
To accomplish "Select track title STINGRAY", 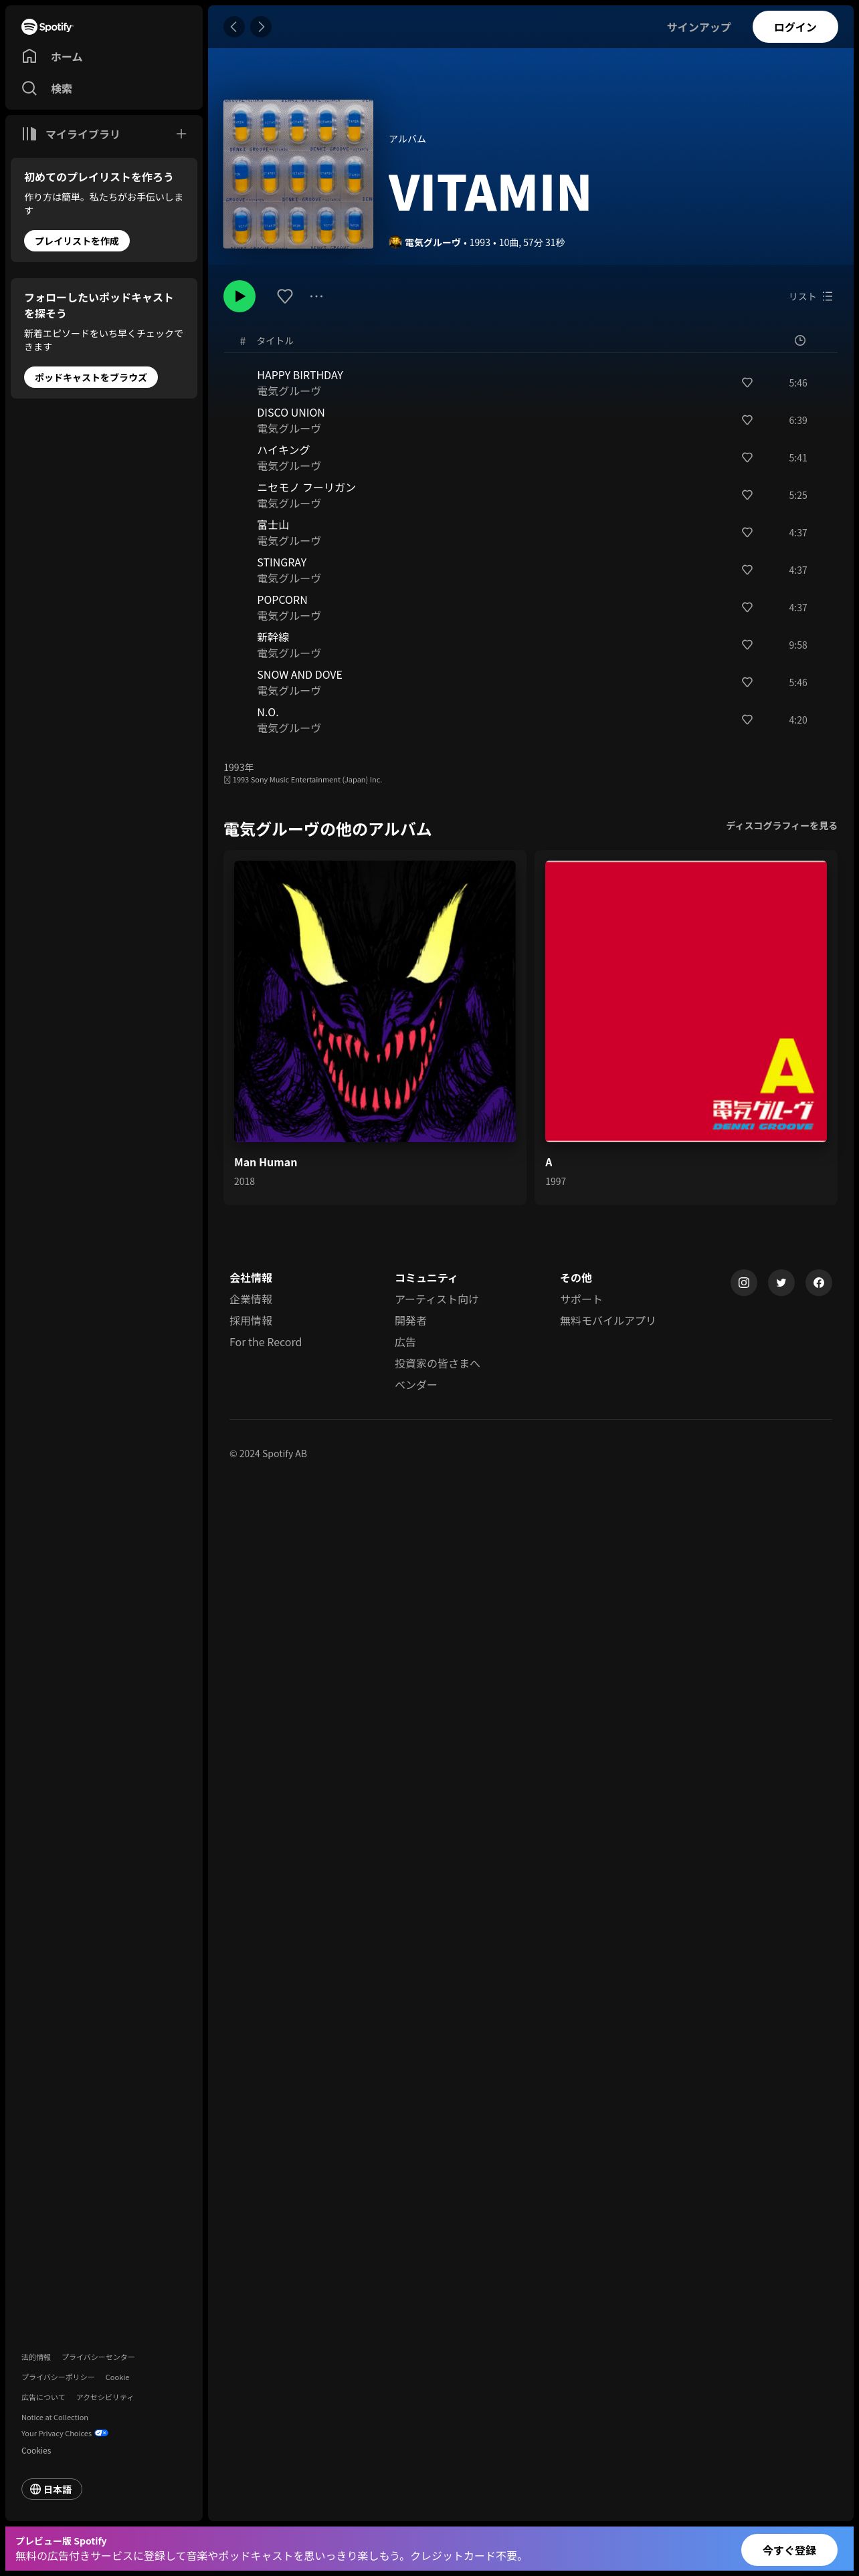I will point(282,563).
